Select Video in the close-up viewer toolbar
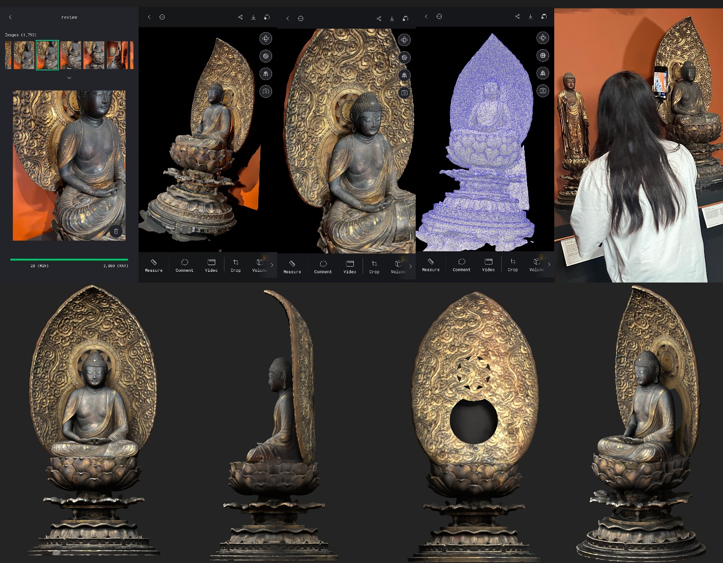This screenshot has height=563, width=723. click(350, 267)
